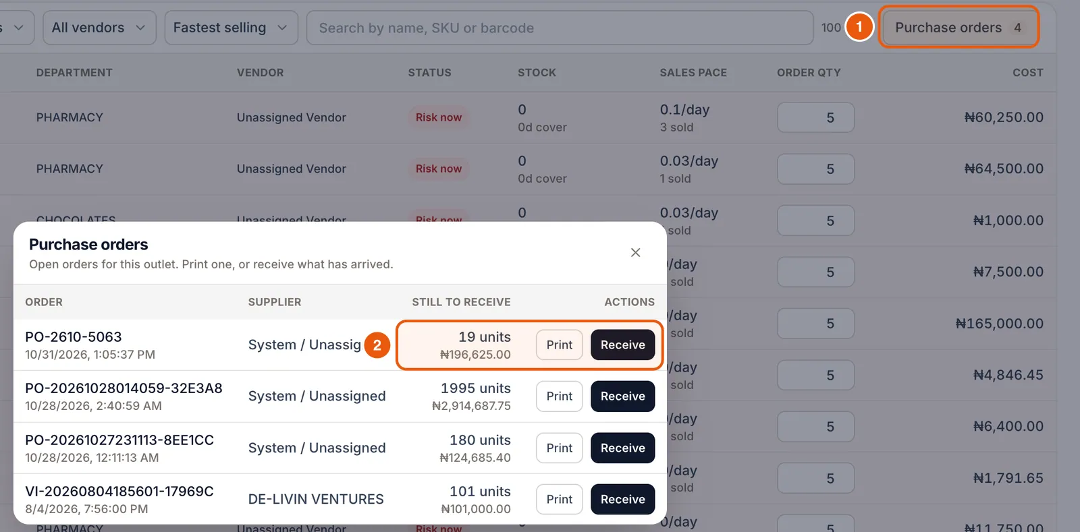Receive the DE-LIVIN VENTURES order

(x=622, y=499)
